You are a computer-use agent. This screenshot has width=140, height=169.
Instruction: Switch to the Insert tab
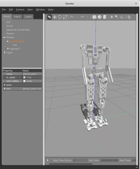coord(17,17)
